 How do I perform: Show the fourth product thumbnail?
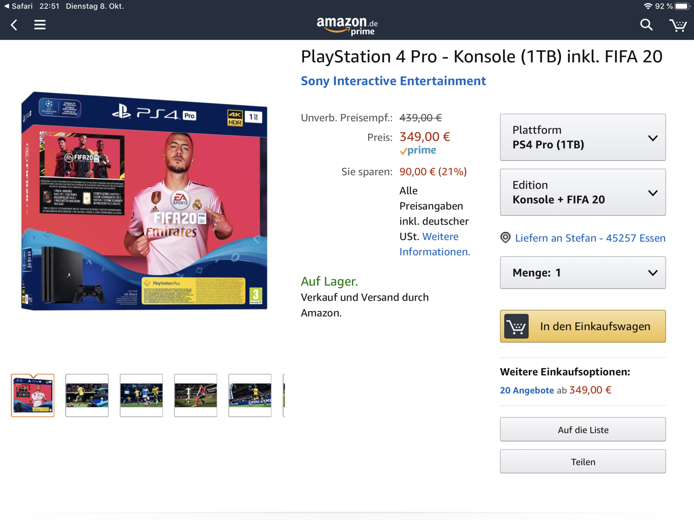pyautogui.click(x=196, y=395)
